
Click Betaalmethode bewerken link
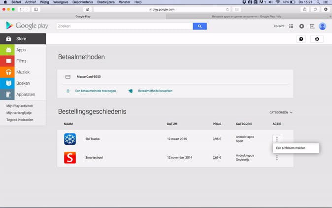(155, 91)
